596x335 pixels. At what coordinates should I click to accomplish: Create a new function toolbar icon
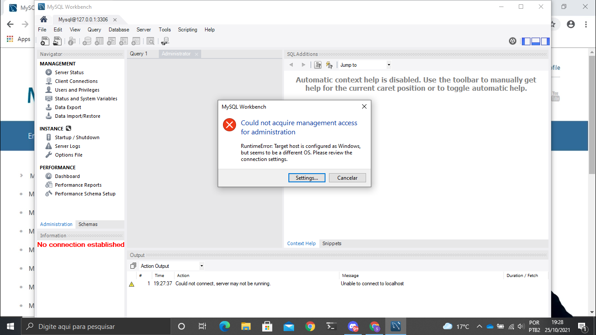(136, 41)
